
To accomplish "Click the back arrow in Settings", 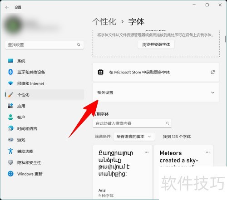I will [7, 7].
